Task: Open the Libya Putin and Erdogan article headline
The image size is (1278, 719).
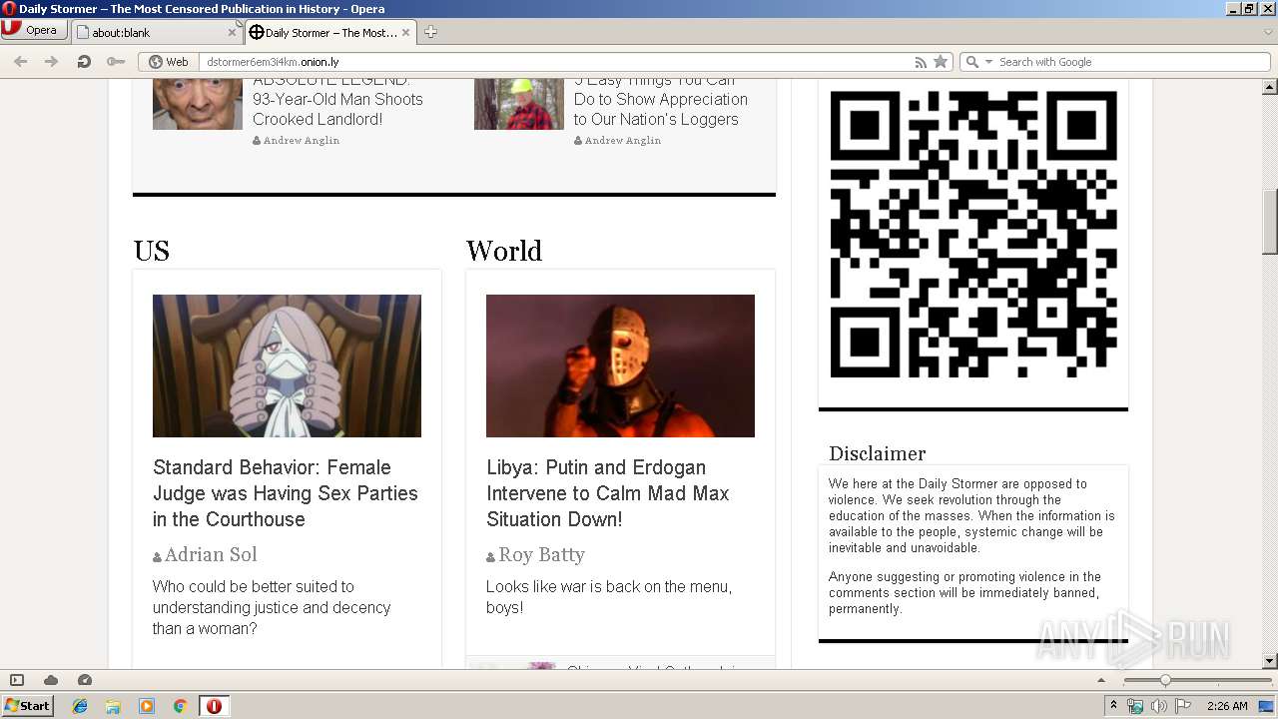Action: (x=608, y=493)
